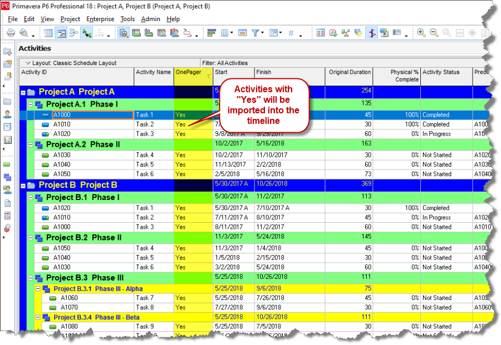Click the Zoom Out magnifier
The height and width of the screenshot is (345, 501).
(434, 33)
